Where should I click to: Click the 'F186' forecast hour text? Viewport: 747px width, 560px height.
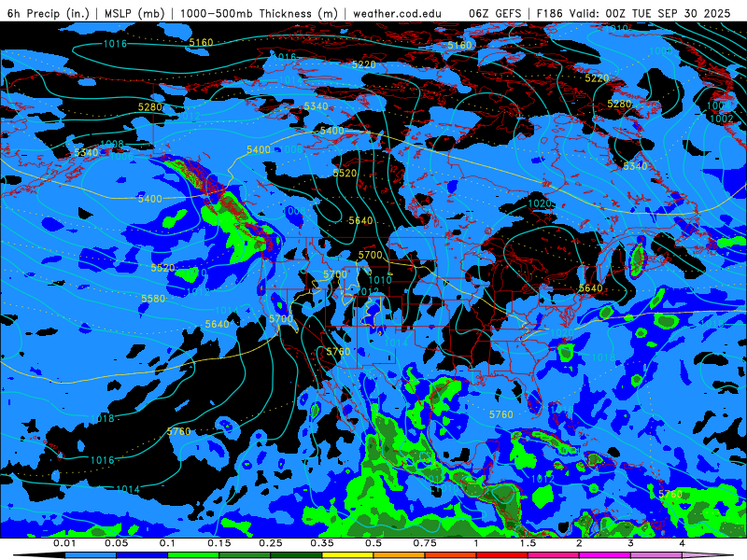549,13
